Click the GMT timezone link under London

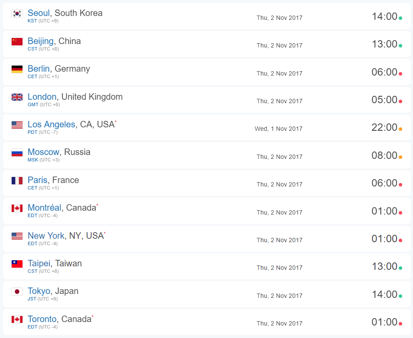click(x=33, y=104)
